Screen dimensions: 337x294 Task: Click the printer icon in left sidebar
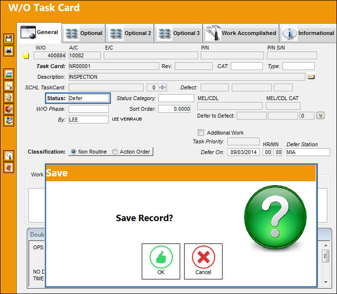pos(9,51)
